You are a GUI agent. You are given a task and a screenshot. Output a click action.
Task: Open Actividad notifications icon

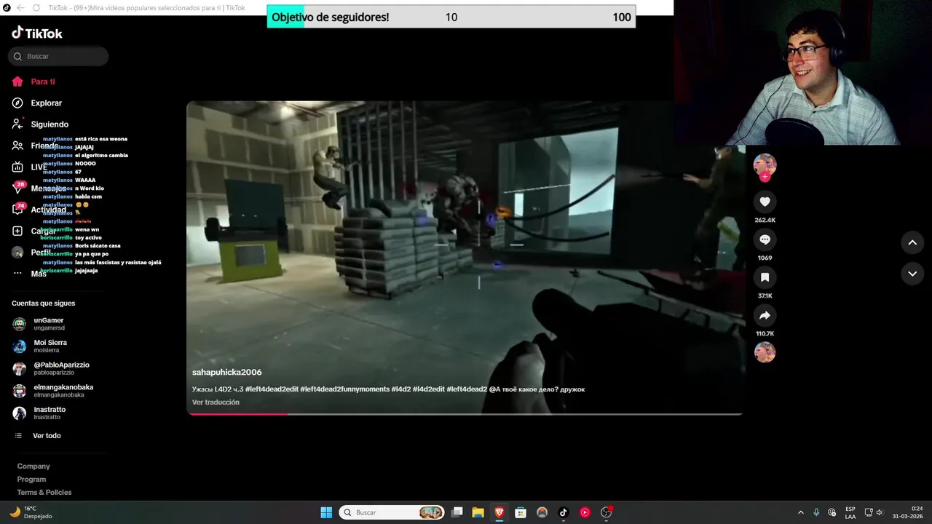(18, 209)
